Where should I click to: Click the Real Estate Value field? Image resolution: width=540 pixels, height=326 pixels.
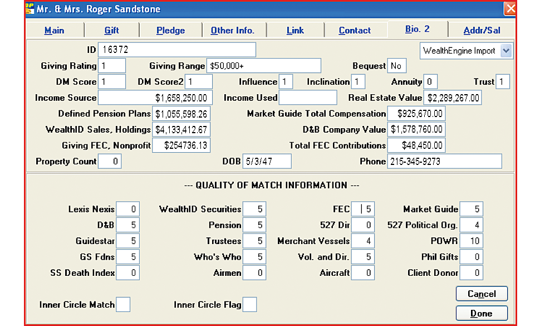point(453,98)
